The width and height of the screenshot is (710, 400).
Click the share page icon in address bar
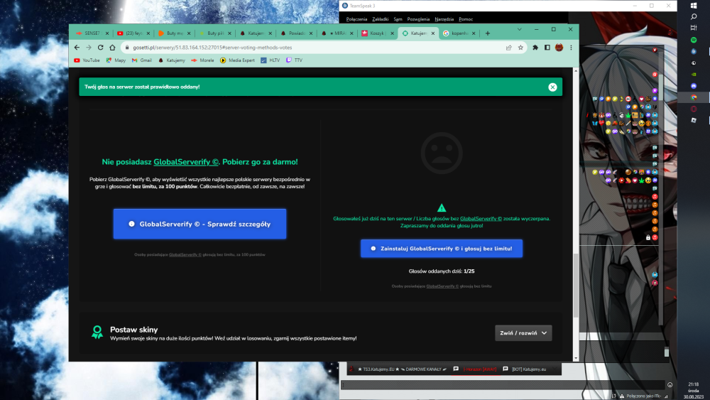[x=509, y=48]
